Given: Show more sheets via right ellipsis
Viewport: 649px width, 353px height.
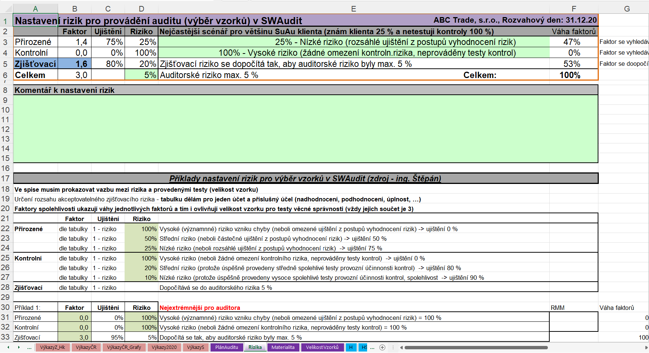Looking at the screenshot, I should tap(372, 347).
